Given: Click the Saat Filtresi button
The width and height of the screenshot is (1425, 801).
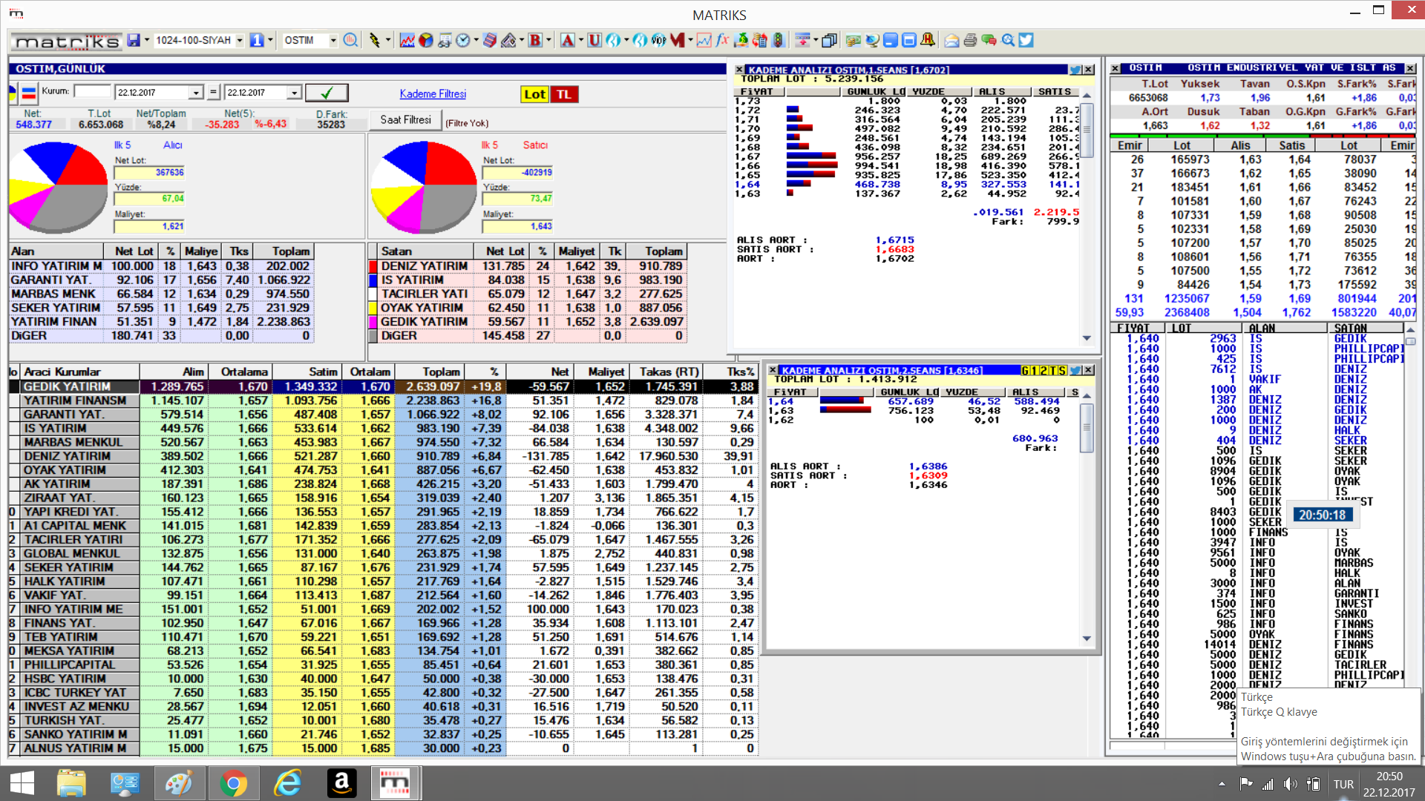Looking at the screenshot, I should [x=405, y=119].
